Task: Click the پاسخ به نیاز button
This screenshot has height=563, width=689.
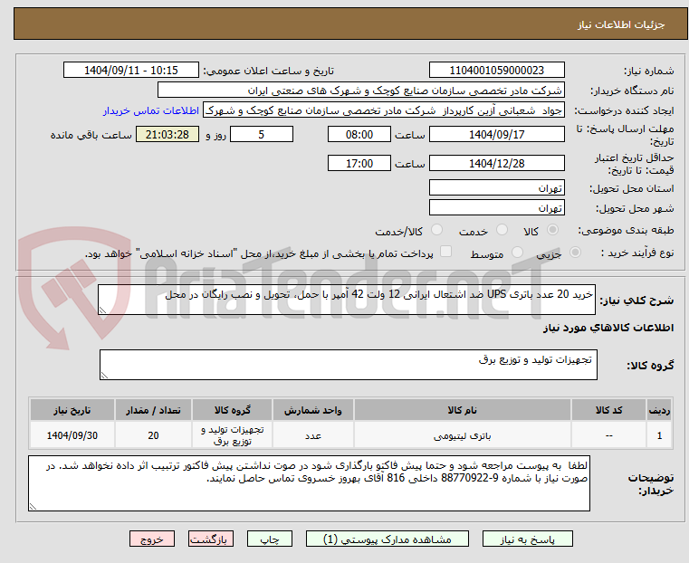Action: click(527, 539)
